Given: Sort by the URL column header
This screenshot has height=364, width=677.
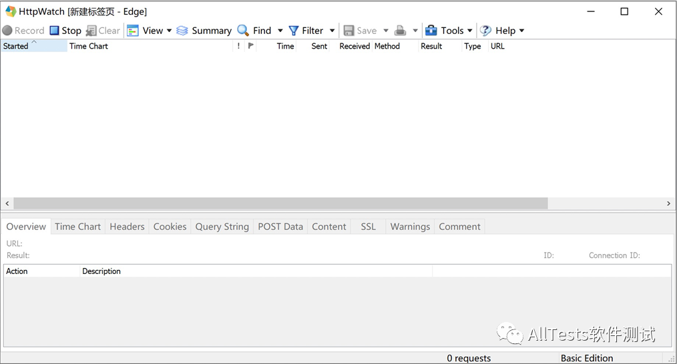Looking at the screenshot, I should pyautogui.click(x=497, y=46).
